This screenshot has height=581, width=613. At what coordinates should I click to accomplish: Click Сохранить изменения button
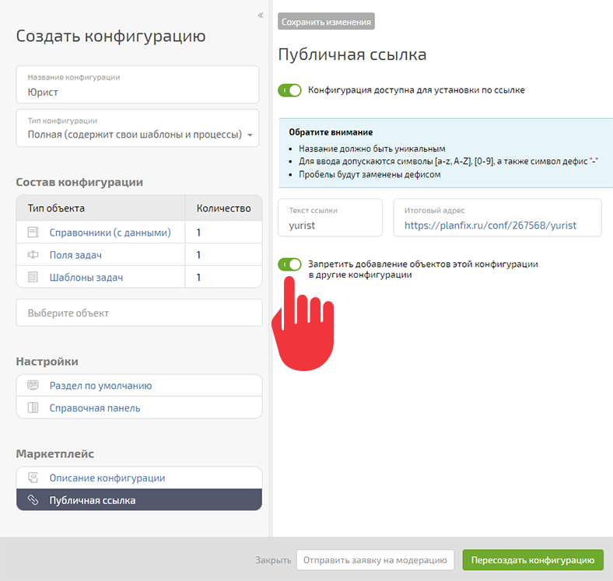(326, 22)
